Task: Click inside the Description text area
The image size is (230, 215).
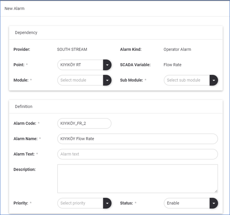Action: [x=137, y=178]
